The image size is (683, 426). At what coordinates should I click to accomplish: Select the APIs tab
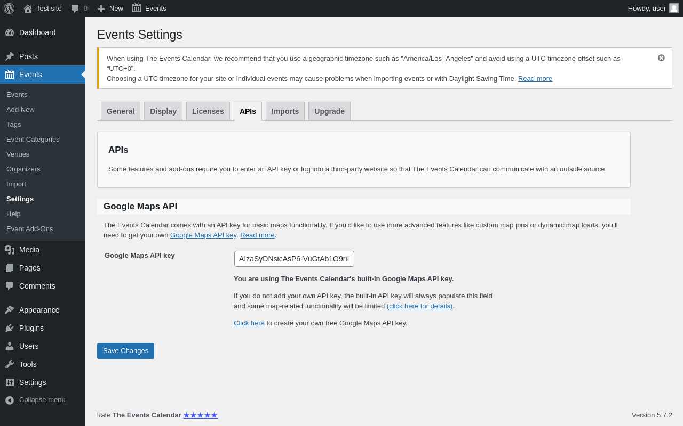[248, 111]
